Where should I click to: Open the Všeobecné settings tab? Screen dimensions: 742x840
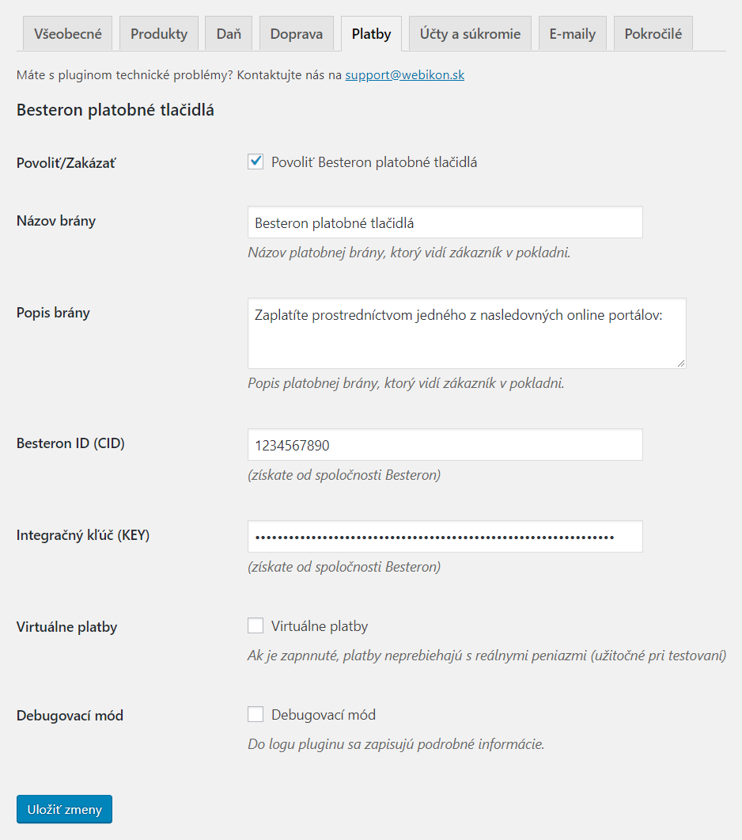(68, 34)
